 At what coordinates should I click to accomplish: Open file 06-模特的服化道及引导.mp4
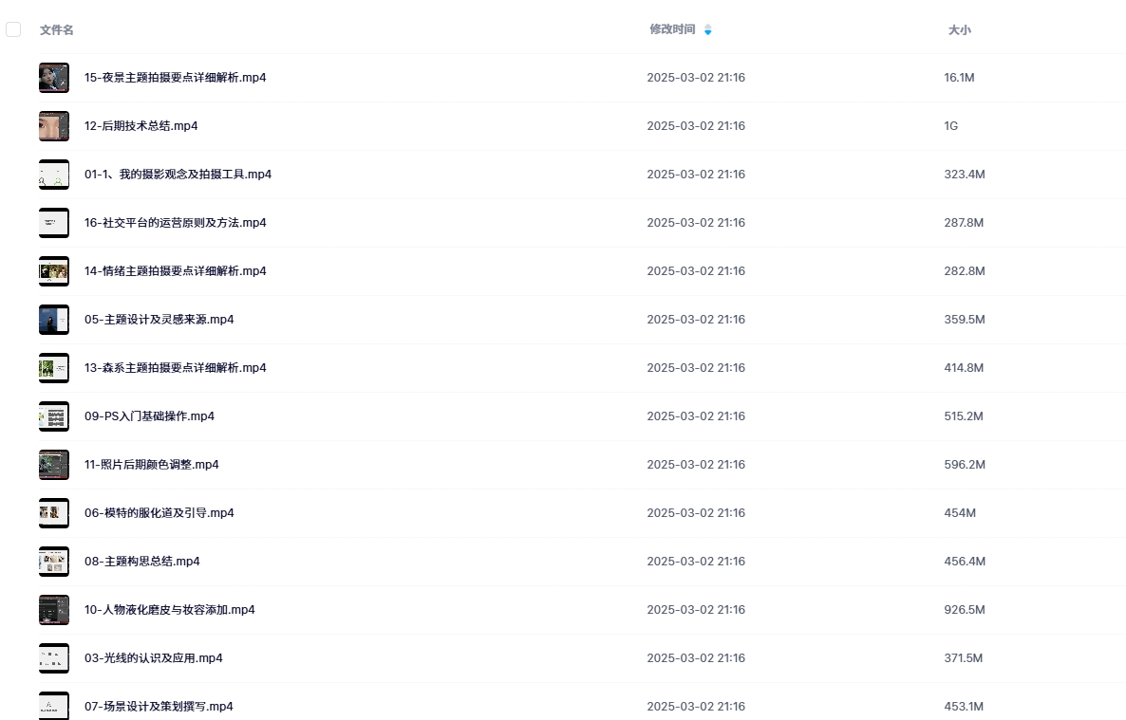click(x=160, y=513)
